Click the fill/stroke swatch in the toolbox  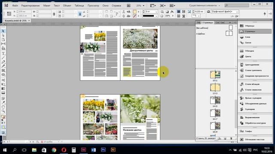[3, 117]
